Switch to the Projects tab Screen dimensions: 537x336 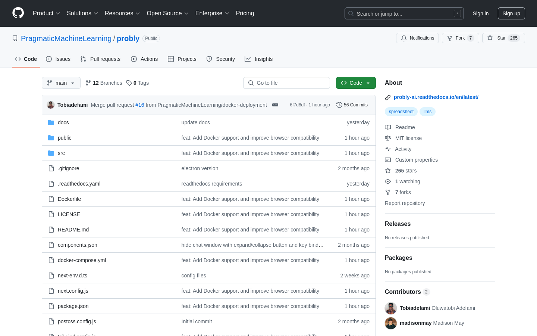point(182,59)
